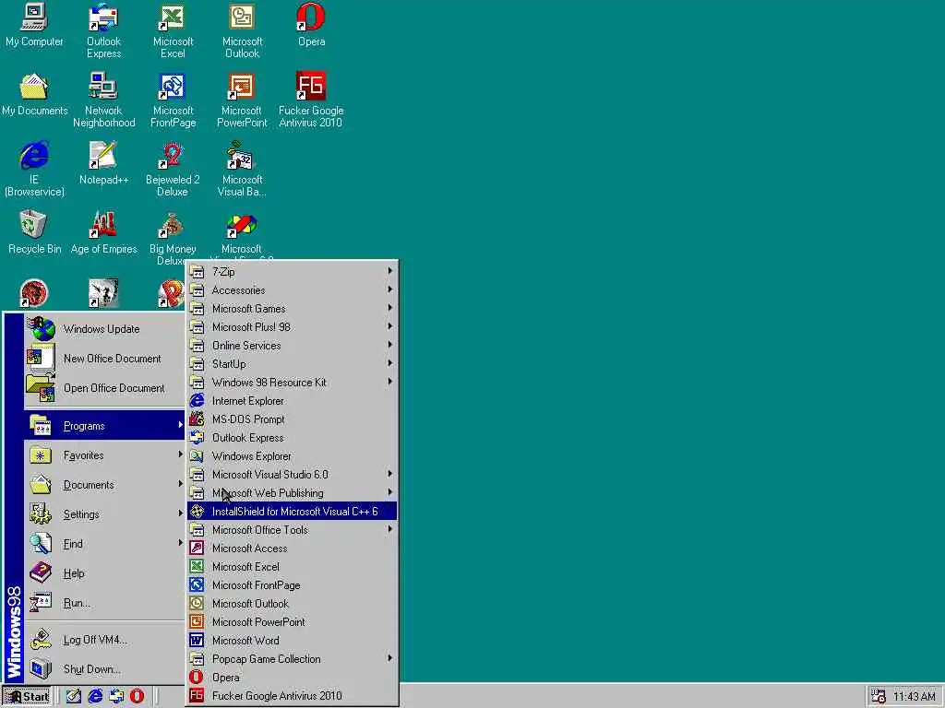Launch Opera from Programs menu
This screenshot has height=708, width=945.
(x=292, y=678)
